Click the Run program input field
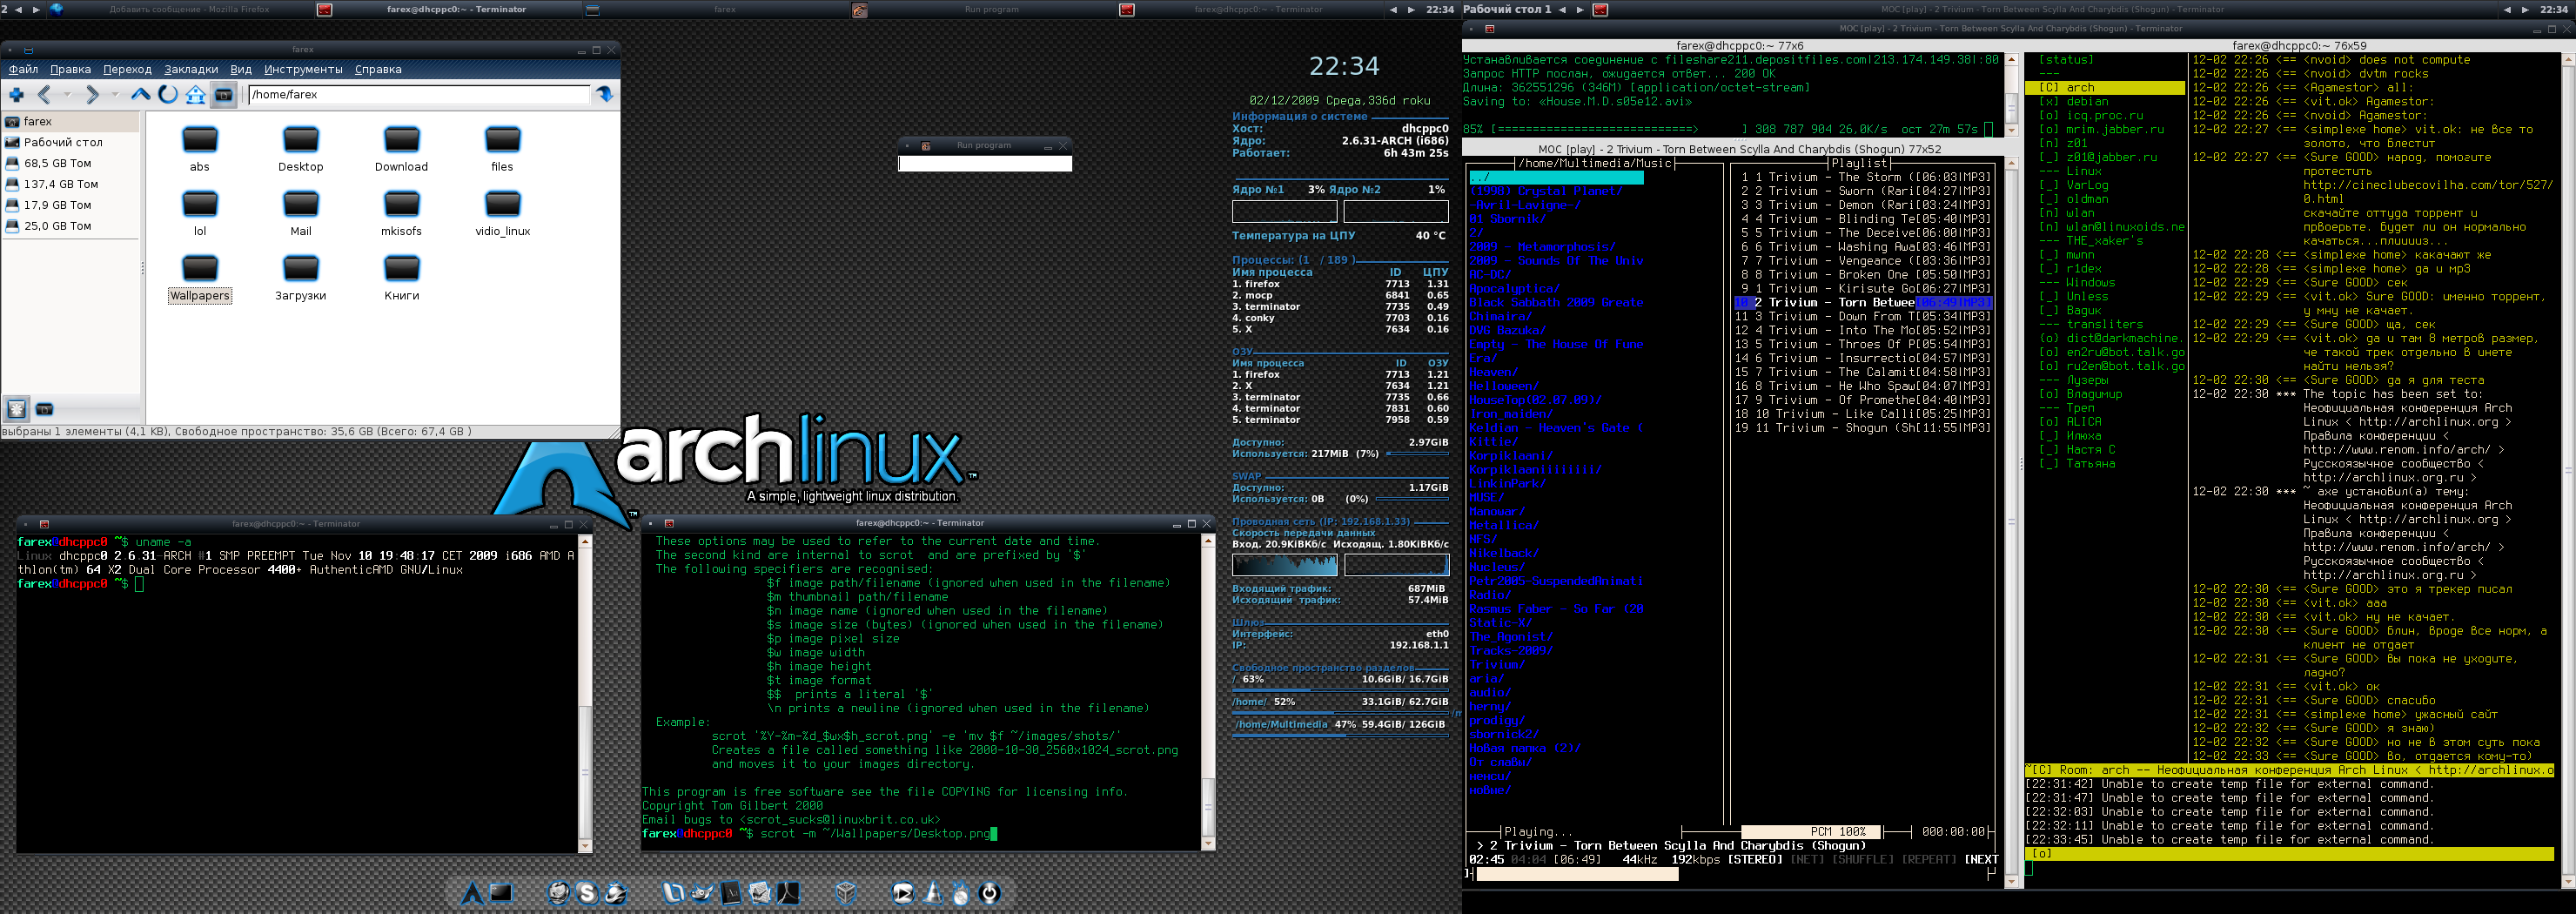 click(x=984, y=163)
